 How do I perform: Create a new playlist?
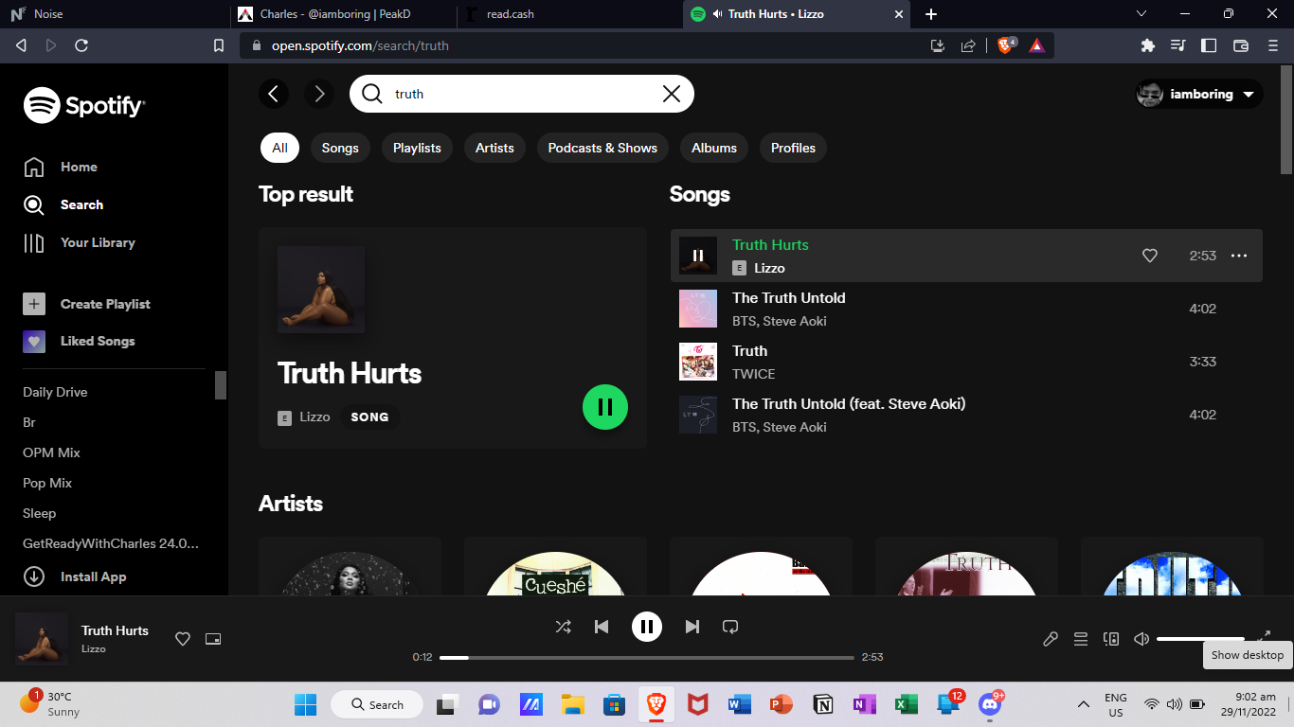coord(87,304)
